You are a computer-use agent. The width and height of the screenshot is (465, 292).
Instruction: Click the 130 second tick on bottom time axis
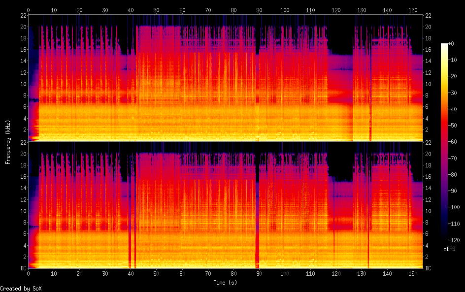tap(362, 274)
